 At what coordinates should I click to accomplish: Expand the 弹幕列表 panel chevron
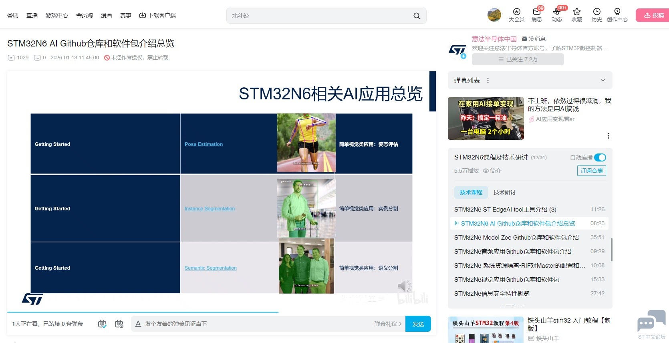[x=603, y=80]
